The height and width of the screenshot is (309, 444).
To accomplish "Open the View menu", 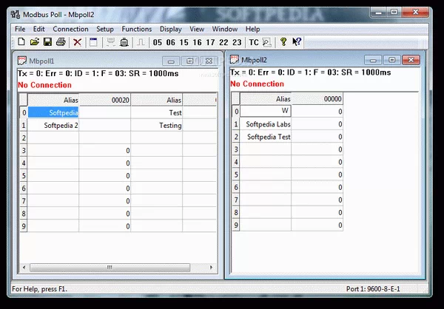I will click(x=197, y=29).
